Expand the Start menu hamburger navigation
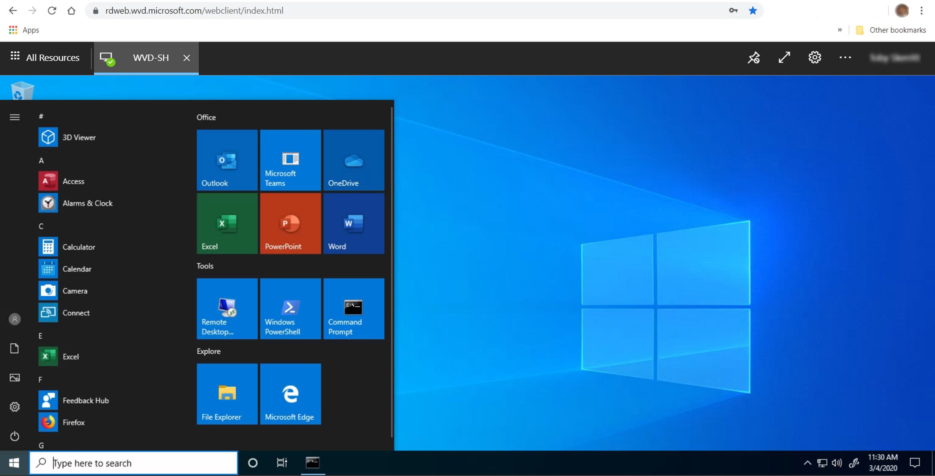Image resolution: width=935 pixels, height=476 pixels. (14, 117)
